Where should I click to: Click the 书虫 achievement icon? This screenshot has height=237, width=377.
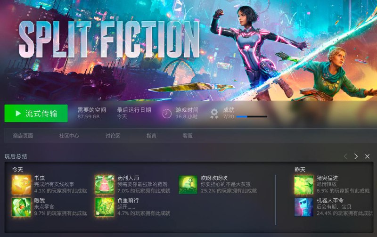(21, 185)
